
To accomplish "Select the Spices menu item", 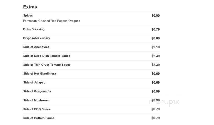I will (91, 18).
